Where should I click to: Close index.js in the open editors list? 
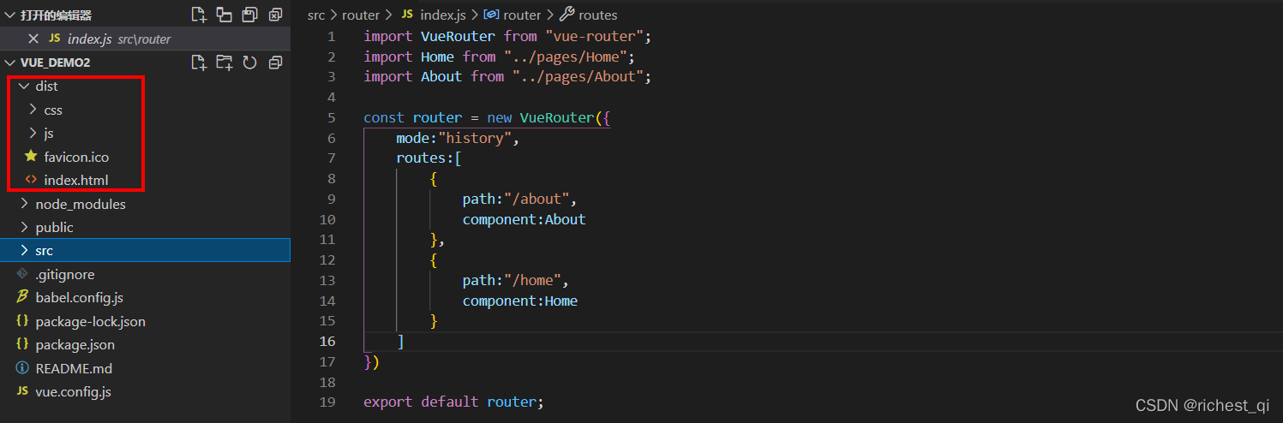(x=33, y=39)
